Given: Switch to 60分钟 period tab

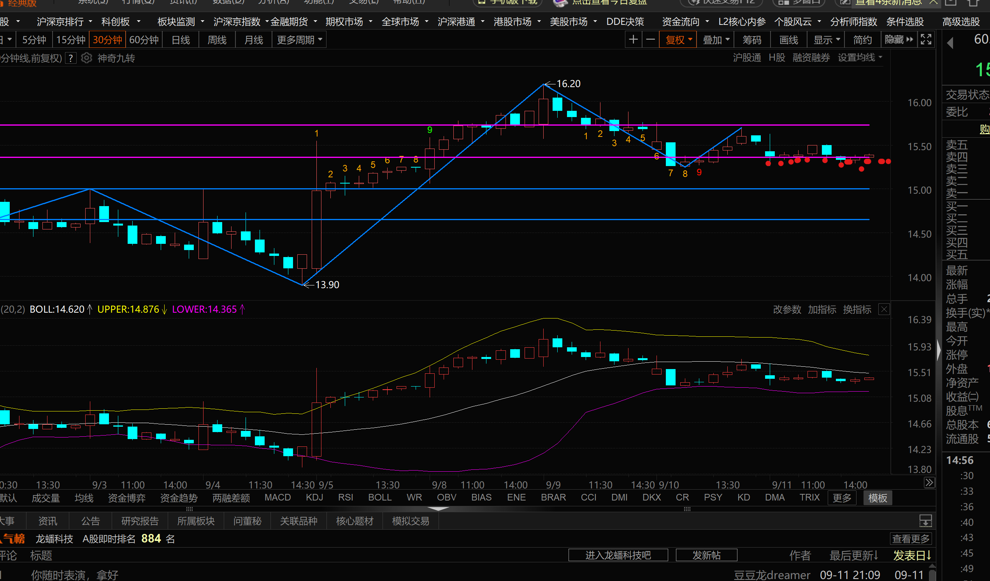Looking at the screenshot, I should [144, 40].
